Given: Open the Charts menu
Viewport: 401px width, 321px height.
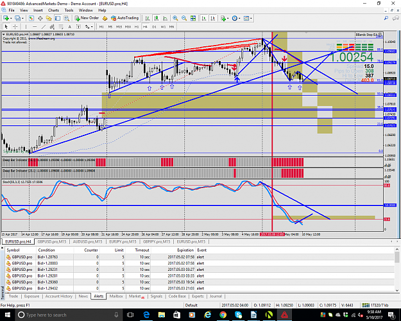Looking at the screenshot, I should pyautogui.click(x=53, y=10).
